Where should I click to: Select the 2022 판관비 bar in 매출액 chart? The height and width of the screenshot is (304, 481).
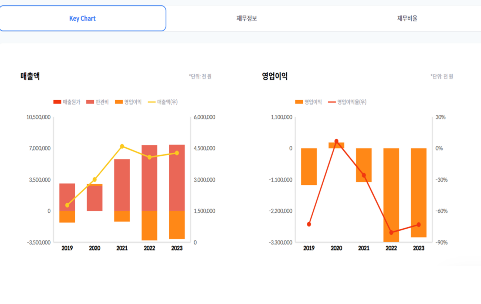click(149, 178)
